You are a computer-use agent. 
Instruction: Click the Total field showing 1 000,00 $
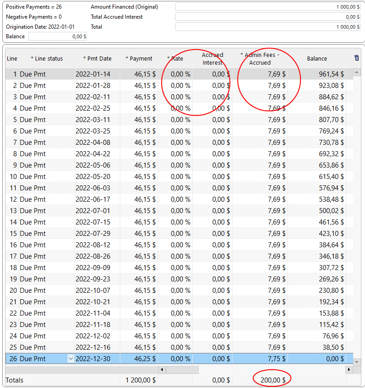point(267,27)
